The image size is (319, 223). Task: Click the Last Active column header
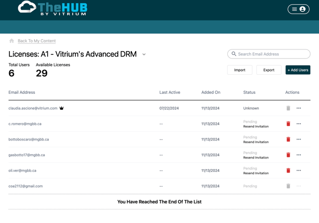pyautogui.click(x=170, y=92)
